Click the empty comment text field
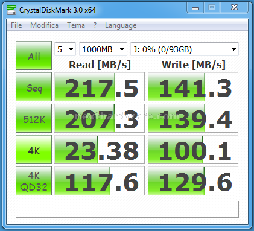 [127, 209]
